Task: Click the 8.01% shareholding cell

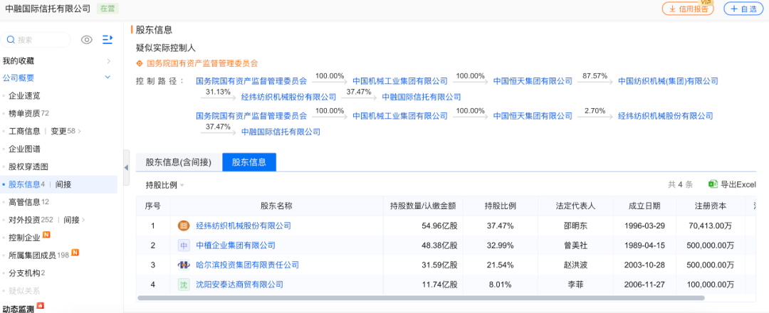Action: (x=500, y=285)
